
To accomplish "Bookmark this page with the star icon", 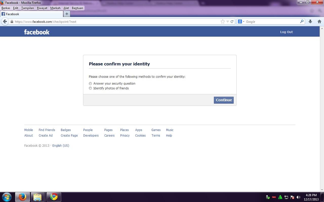I will 223,21.
